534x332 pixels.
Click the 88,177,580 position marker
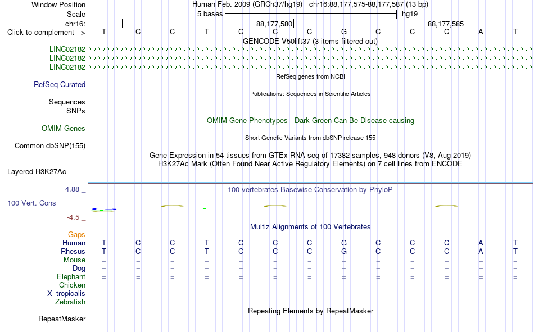click(x=274, y=24)
